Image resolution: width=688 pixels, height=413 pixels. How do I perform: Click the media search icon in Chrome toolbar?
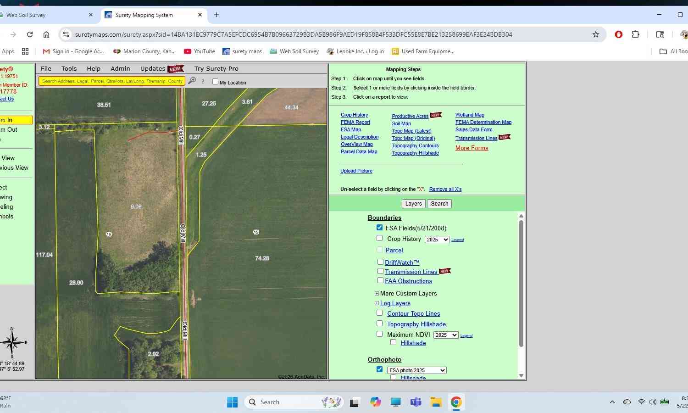[x=660, y=34]
